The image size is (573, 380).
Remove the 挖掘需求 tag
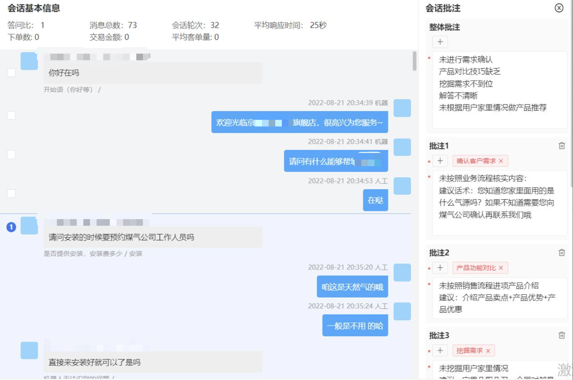click(488, 351)
